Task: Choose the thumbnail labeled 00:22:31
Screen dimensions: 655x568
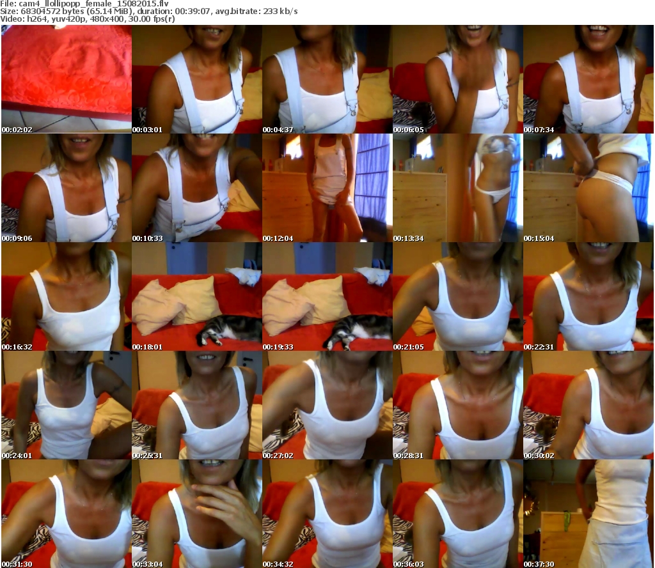Action: click(x=588, y=296)
